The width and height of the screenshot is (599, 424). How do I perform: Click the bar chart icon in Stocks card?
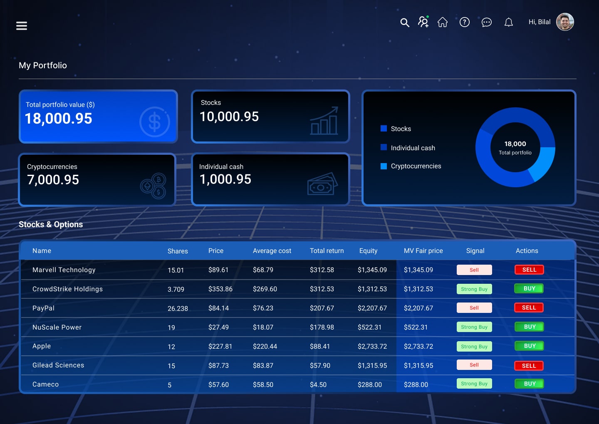click(324, 121)
